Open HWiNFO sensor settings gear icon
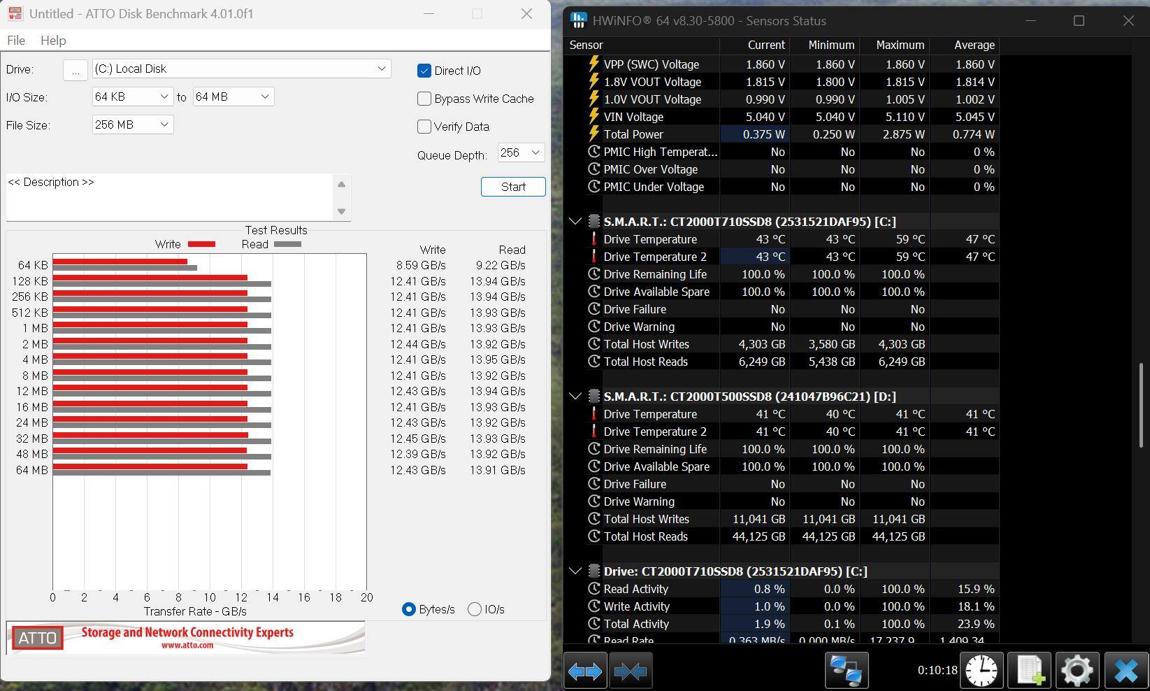The image size is (1150, 691). click(1077, 671)
